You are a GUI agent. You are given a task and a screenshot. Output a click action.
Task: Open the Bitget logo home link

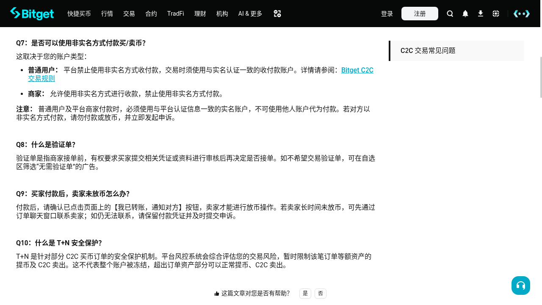(x=32, y=14)
